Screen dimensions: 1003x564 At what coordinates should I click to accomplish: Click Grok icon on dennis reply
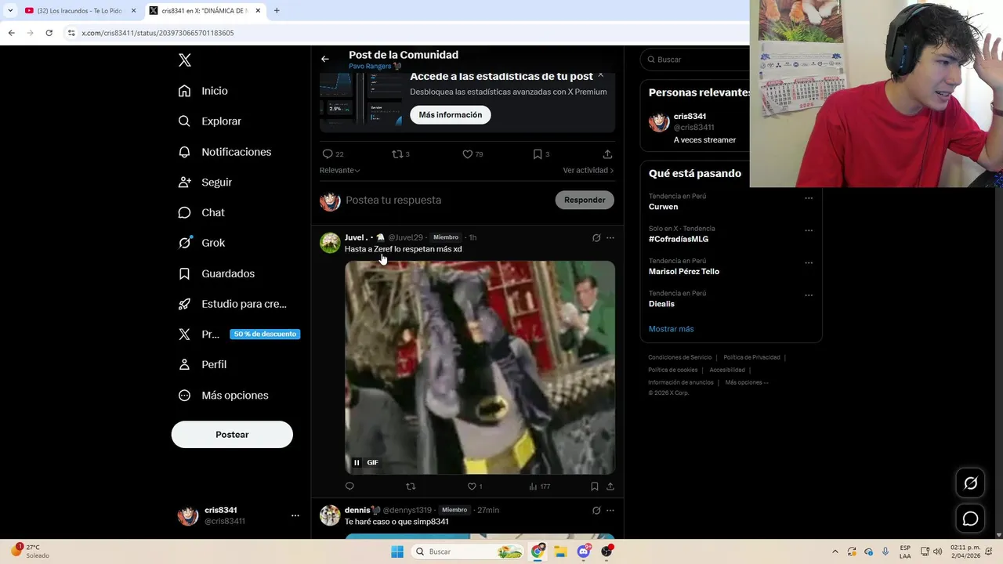point(596,510)
